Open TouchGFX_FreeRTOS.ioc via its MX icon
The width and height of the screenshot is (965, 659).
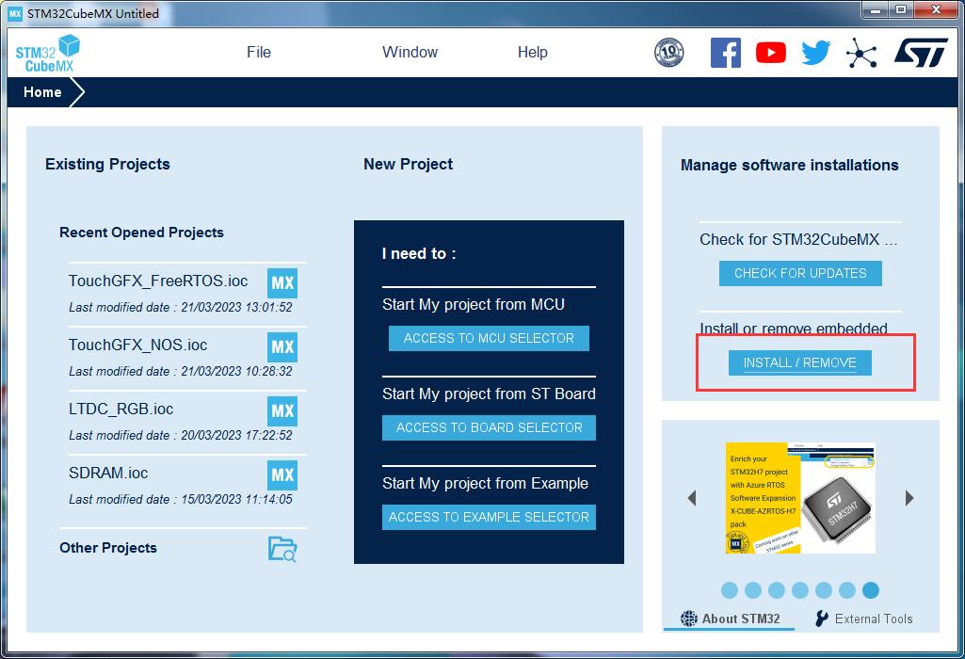click(282, 283)
